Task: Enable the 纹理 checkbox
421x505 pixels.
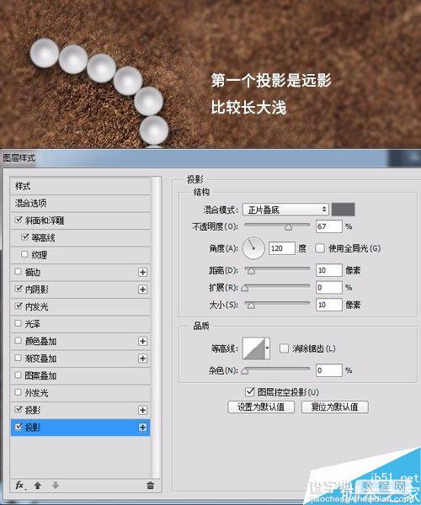Action: (x=24, y=254)
